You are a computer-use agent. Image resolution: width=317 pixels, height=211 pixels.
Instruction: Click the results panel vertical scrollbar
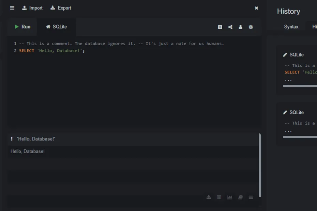pyautogui.click(x=260, y=165)
